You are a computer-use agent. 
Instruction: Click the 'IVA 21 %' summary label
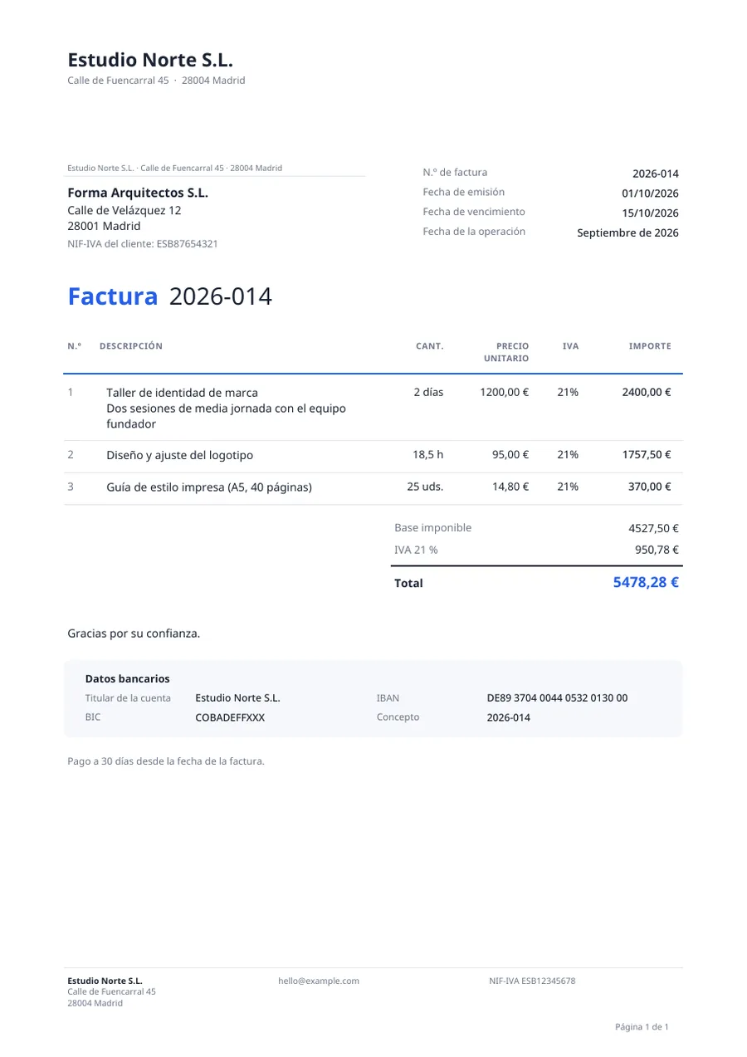tap(416, 550)
